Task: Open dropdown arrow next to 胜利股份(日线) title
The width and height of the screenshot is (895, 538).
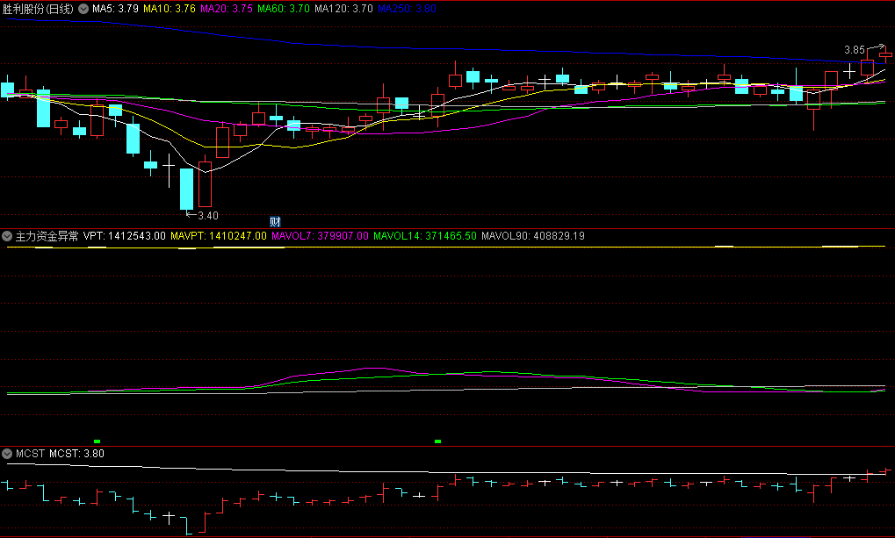Action: (x=83, y=9)
